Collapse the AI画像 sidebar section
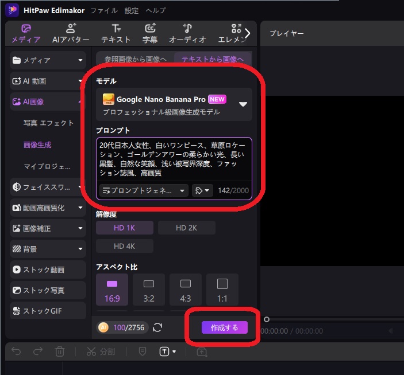Viewport: 404px width, 375px height. pyautogui.click(x=80, y=102)
